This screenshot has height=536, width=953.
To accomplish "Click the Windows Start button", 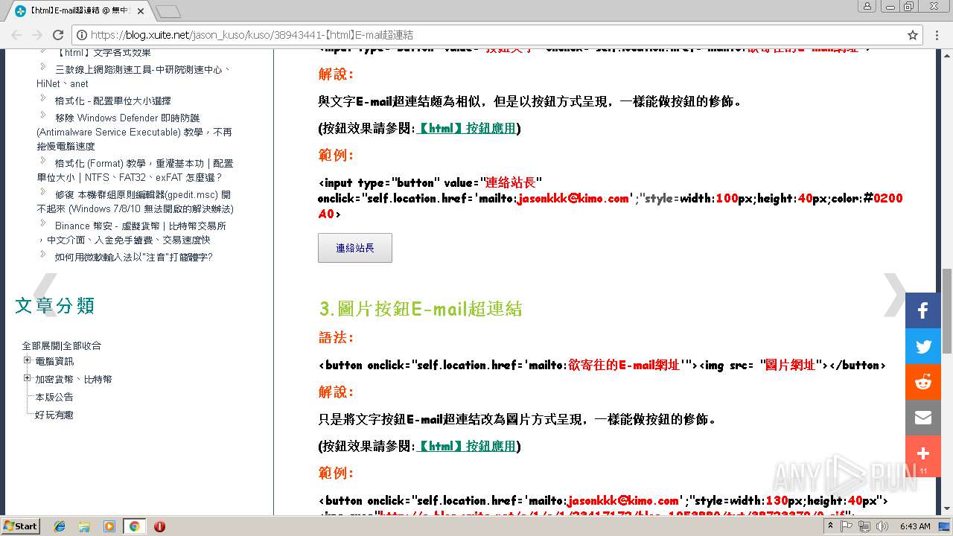I will point(20,526).
